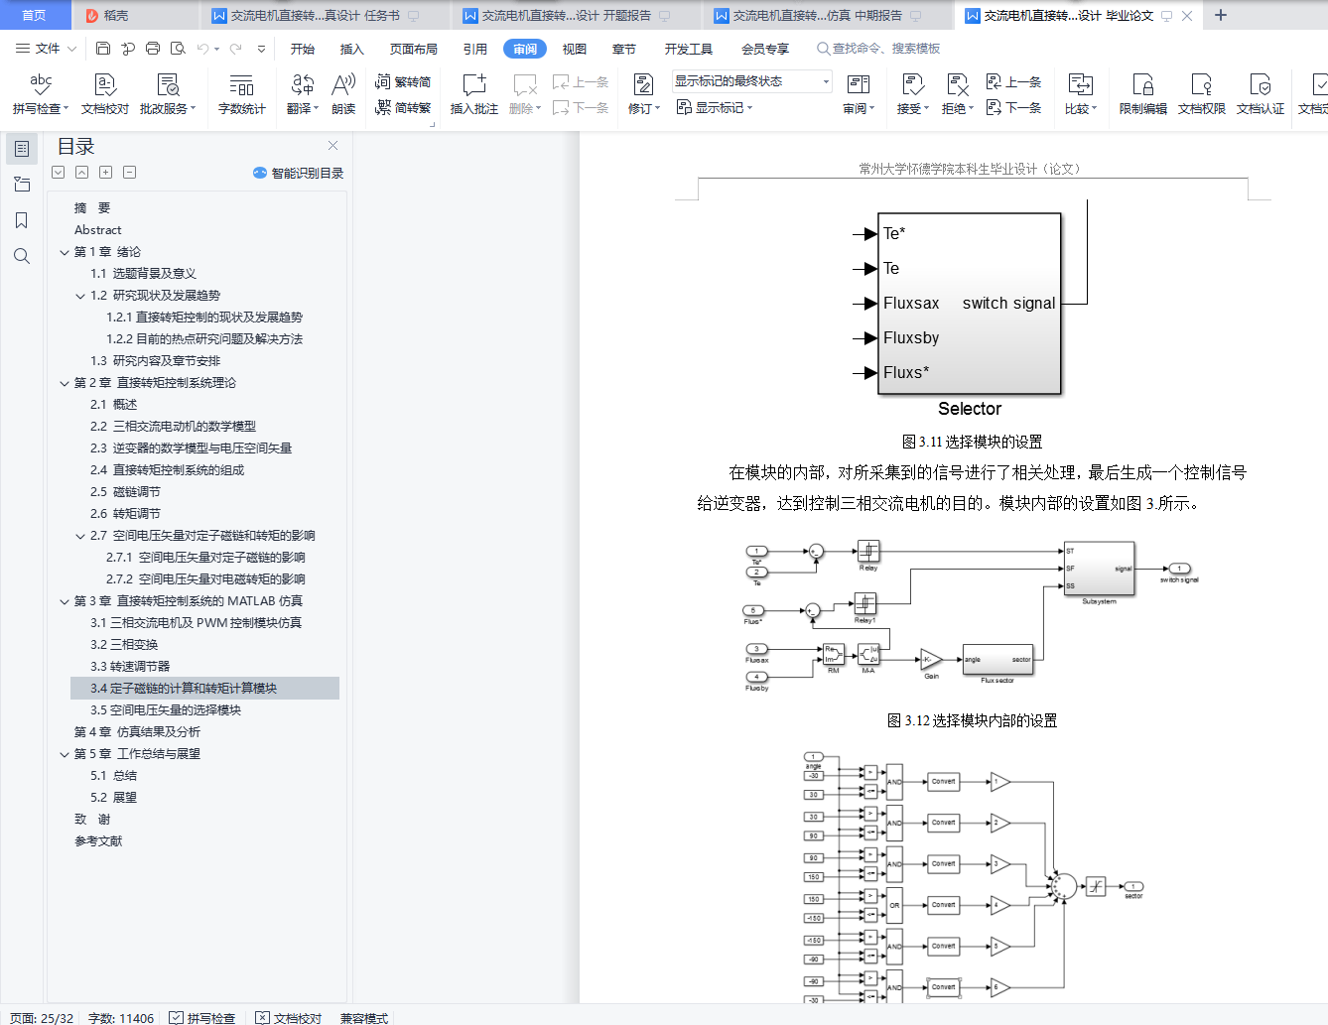
Task: Collapse 第 2 章 直接转矩控制系统理论 node
Action: coord(65,383)
